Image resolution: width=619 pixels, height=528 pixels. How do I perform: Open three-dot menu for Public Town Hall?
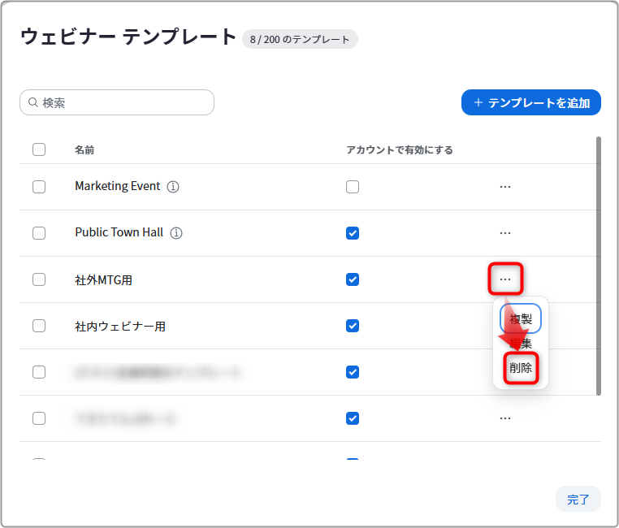point(505,233)
